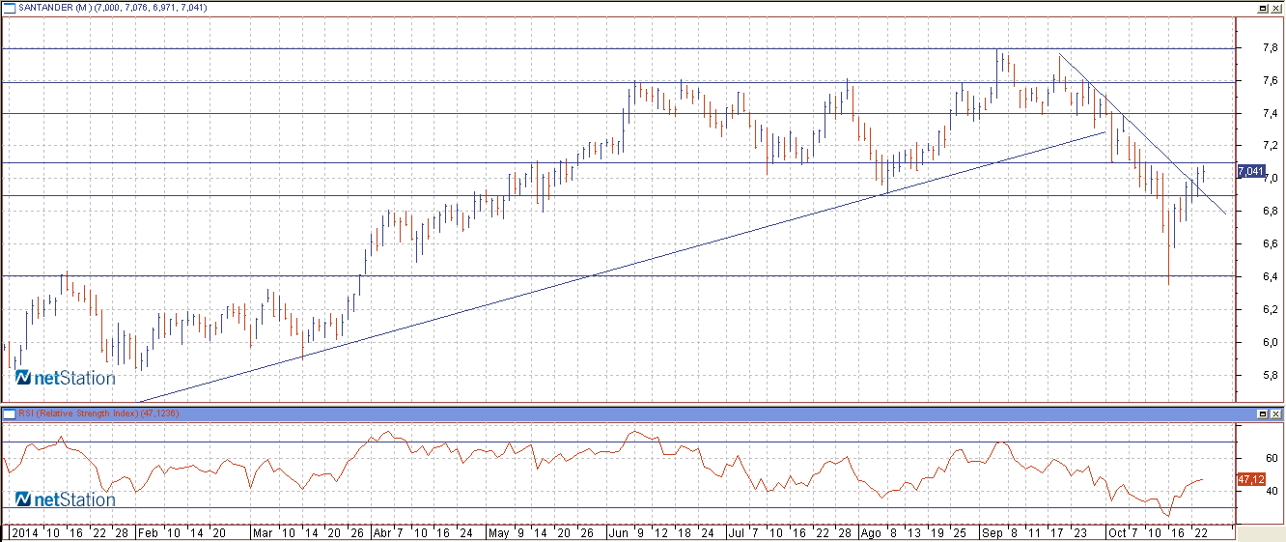Click the Jul label on date axis

tap(736, 532)
